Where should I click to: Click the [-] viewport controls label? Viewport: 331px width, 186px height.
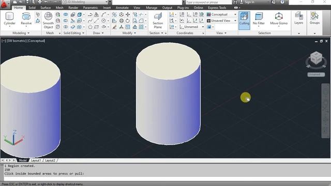click(x=4, y=41)
